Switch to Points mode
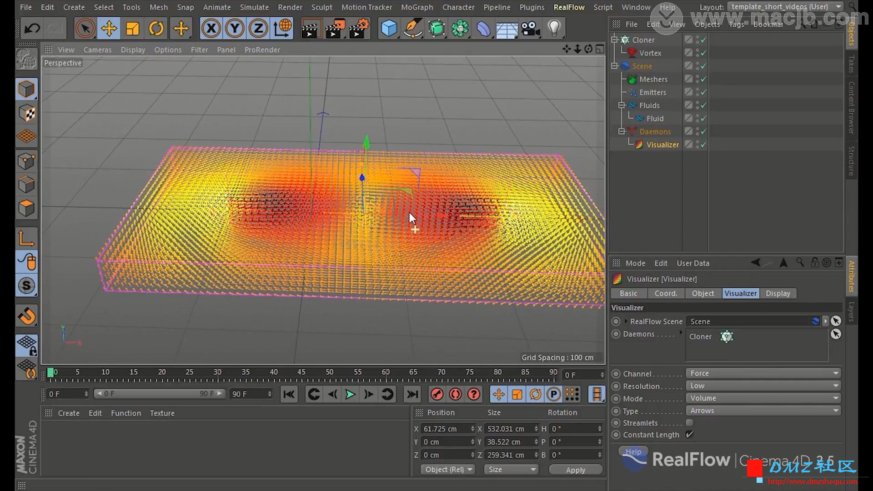Viewport: 873px width, 491px height. click(x=26, y=160)
